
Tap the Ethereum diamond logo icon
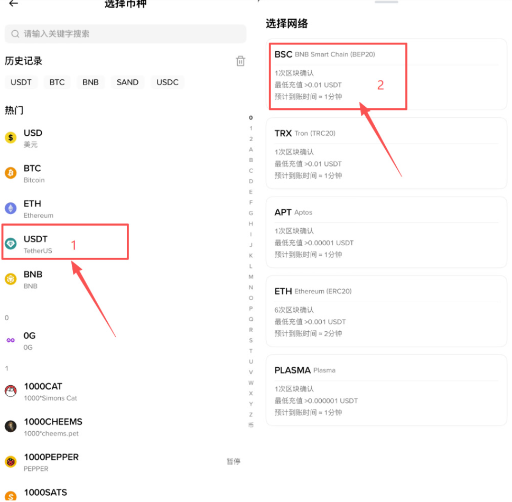pos(11,208)
